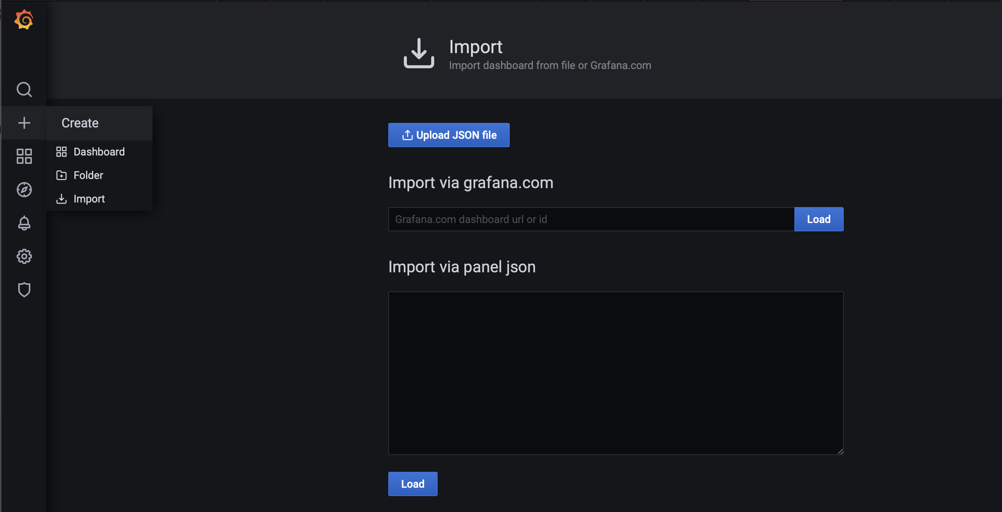The image size is (1002, 512).
Task: Select Dashboard in the Create menu
Action: [99, 152]
